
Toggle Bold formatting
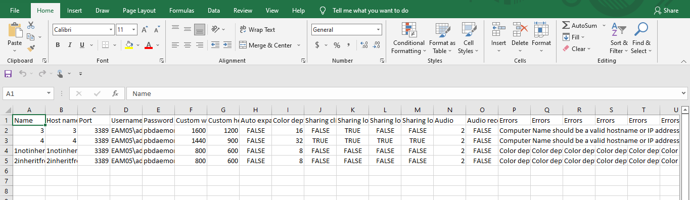(57, 45)
